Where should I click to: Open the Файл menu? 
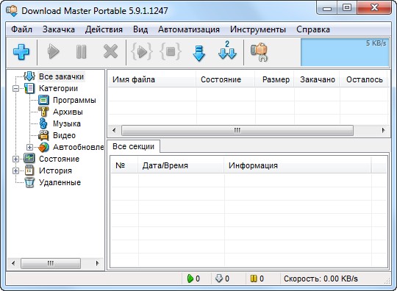22,29
